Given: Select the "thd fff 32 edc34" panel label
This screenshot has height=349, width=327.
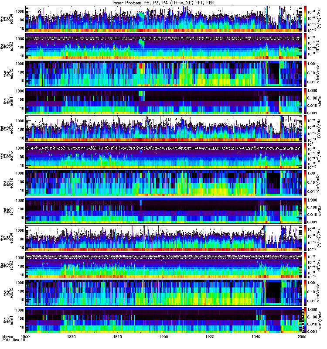Looking at the screenshot, I should (7, 128).
